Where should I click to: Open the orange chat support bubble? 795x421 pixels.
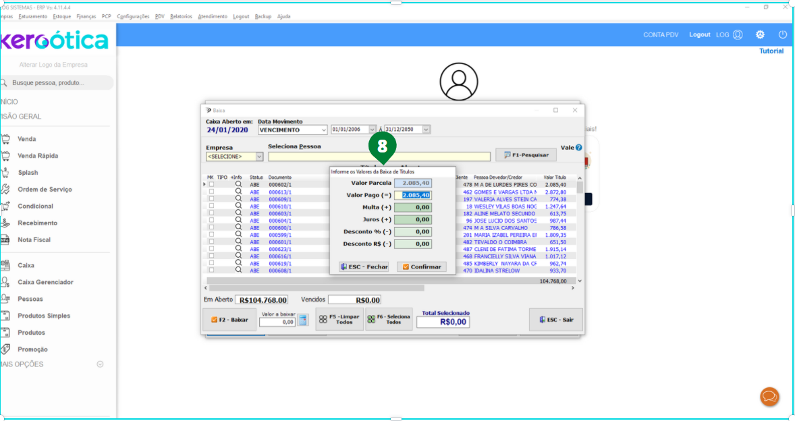(x=769, y=397)
